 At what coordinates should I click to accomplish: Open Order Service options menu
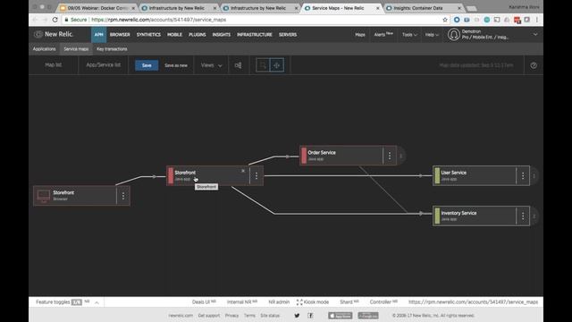[390, 156]
